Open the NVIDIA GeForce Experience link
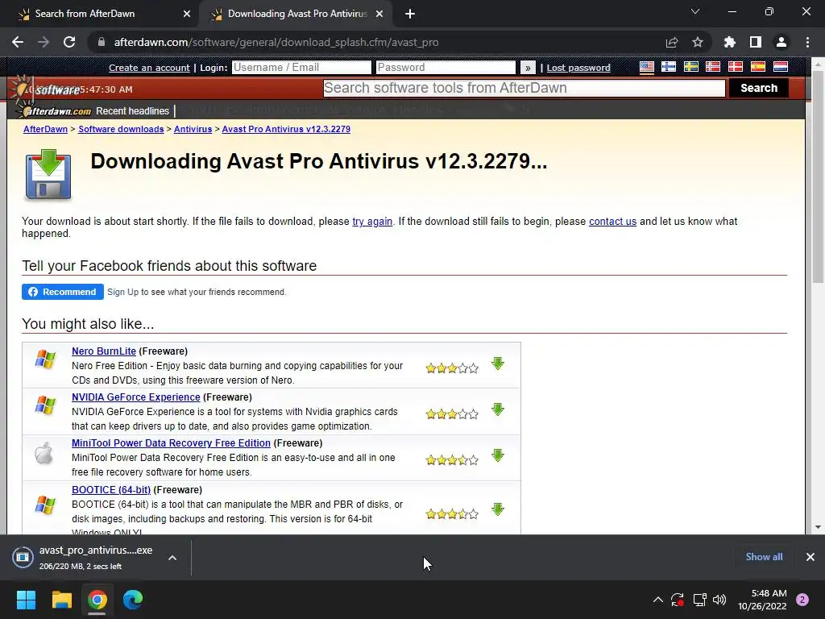 tap(135, 397)
